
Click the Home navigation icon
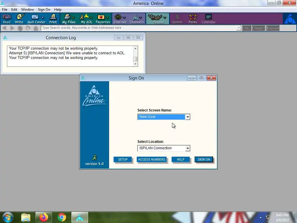point(36,28)
